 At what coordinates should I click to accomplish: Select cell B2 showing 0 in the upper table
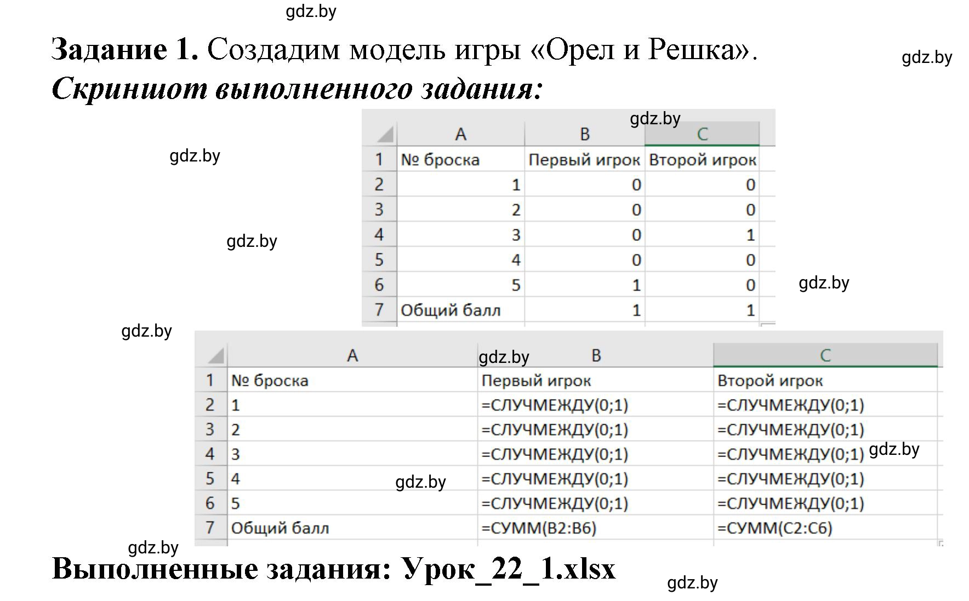coord(584,184)
